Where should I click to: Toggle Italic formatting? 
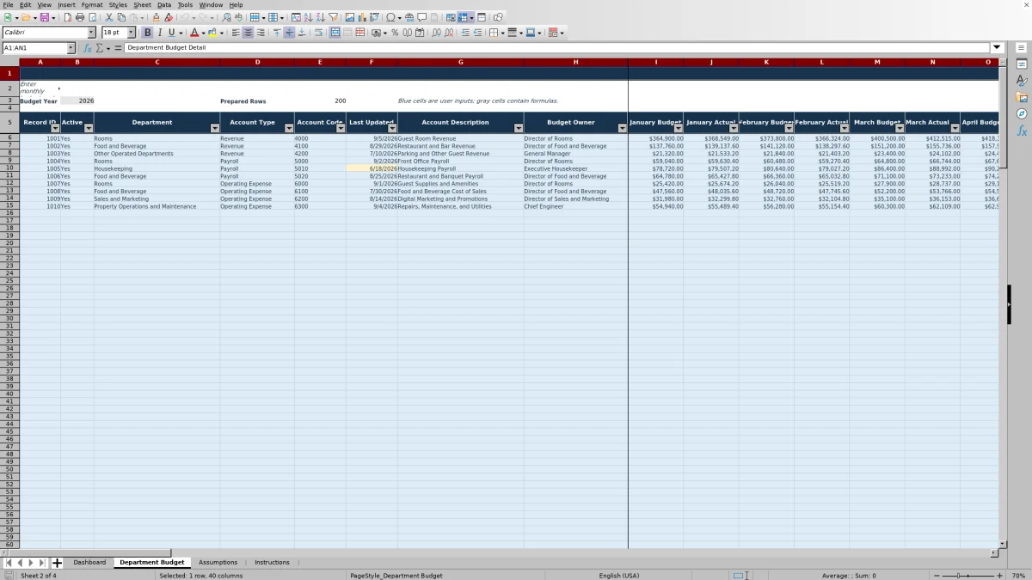coord(159,33)
